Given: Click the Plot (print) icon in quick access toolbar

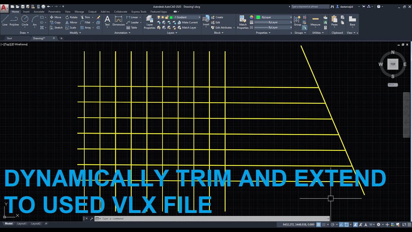Looking at the screenshot, I should click(x=43, y=6).
